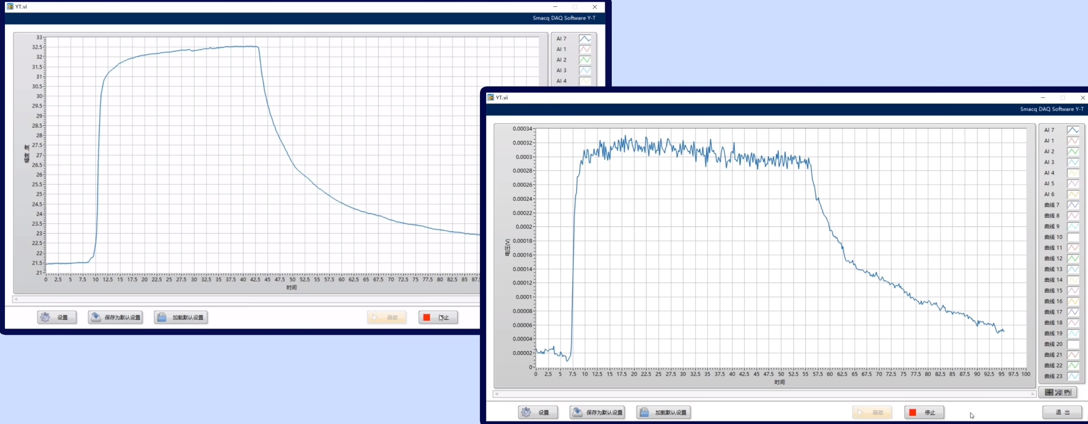The width and height of the screenshot is (1088, 424).
Task: Select the zoom magnifier tool in graph palette
Action: (1058, 392)
